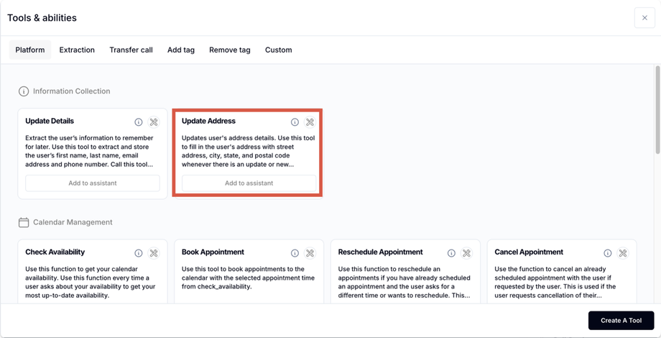661x338 pixels.
Task: Click tools icon on Update Address card
Action: [310, 122]
